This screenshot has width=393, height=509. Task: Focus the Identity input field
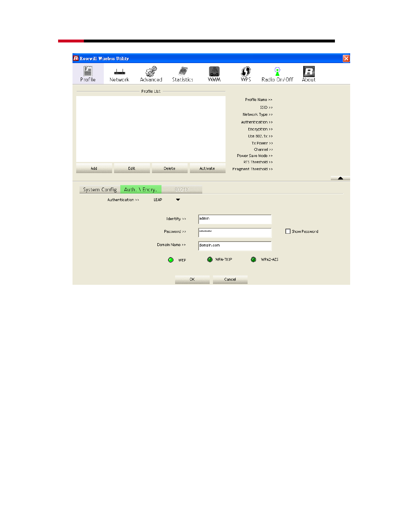235,219
